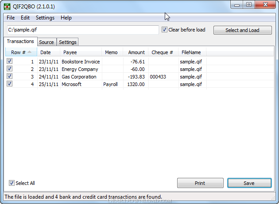Click the Print button
This screenshot has height=204, width=279.
(x=200, y=183)
